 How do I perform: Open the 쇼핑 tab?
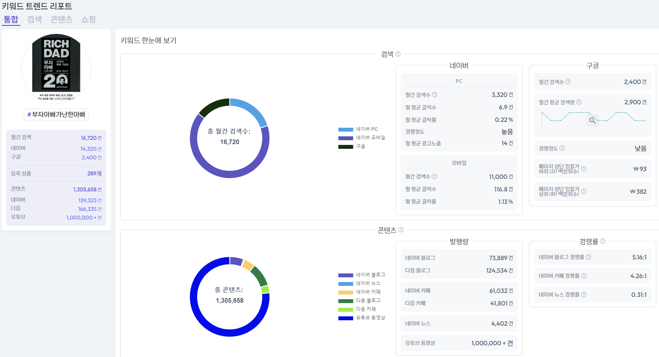coord(89,19)
